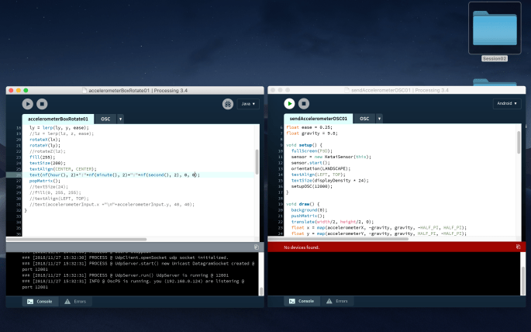
Task: Enable the debugger in left window
Action: tap(228, 104)
